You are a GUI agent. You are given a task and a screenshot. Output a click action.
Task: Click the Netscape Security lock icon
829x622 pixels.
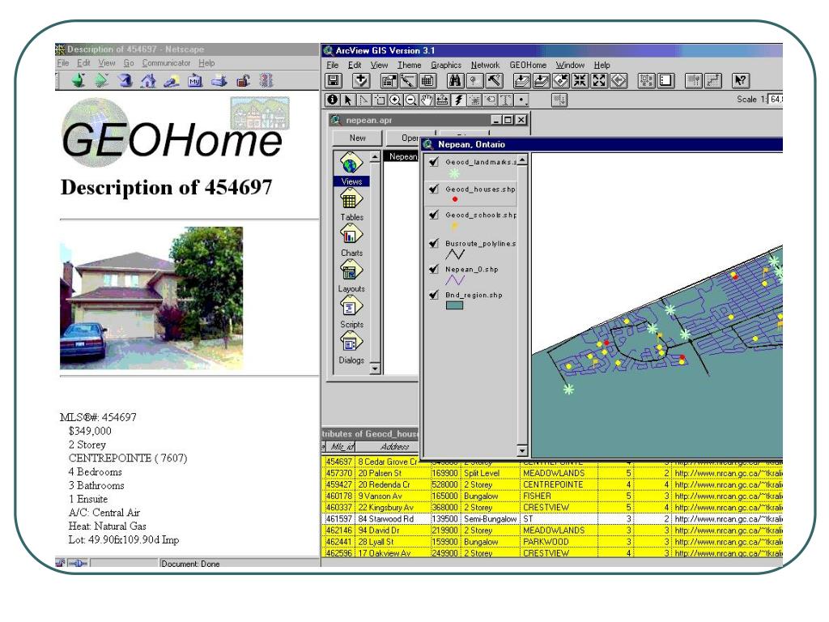(243, 80)
